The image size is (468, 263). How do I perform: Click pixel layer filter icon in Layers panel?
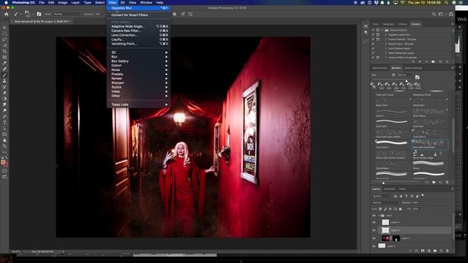[x=396, y=196]
